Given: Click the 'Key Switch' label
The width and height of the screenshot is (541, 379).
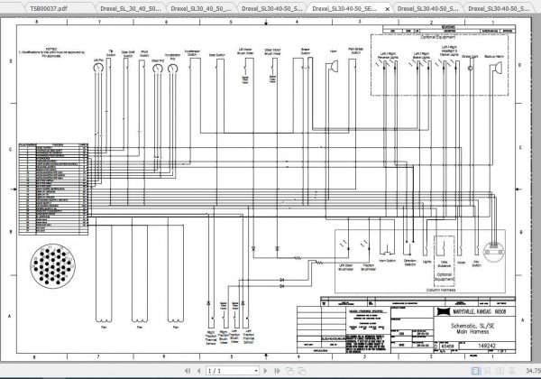Looking at the screenshot, I should pyautogui.click(x=476, y=263).
